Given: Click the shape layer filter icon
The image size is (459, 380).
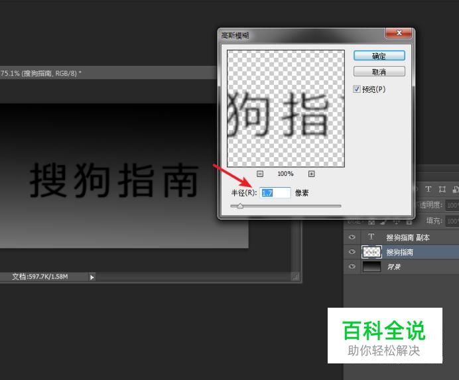Looking at the screenshot, I should pos(442,189).
